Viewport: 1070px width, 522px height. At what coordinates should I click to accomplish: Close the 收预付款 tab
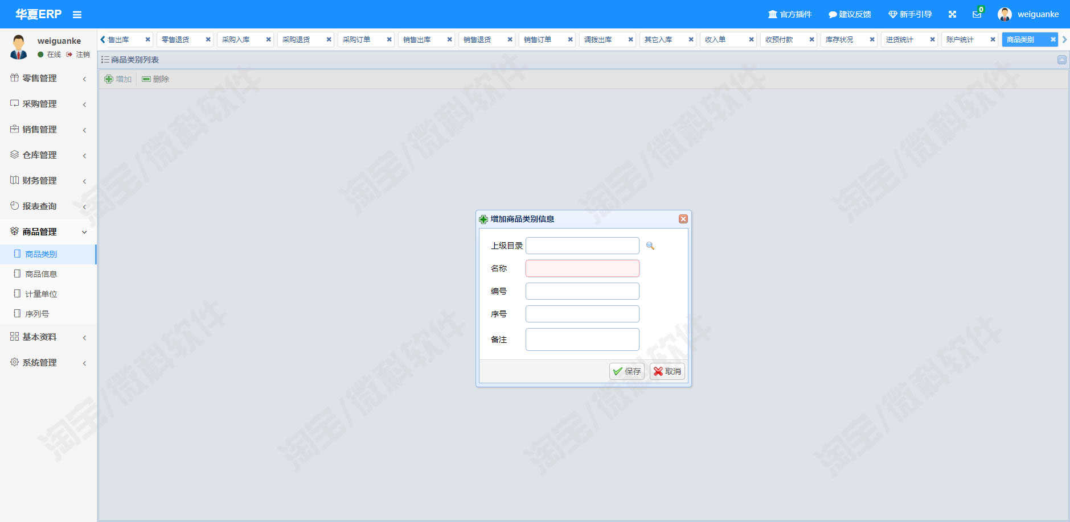811,40
